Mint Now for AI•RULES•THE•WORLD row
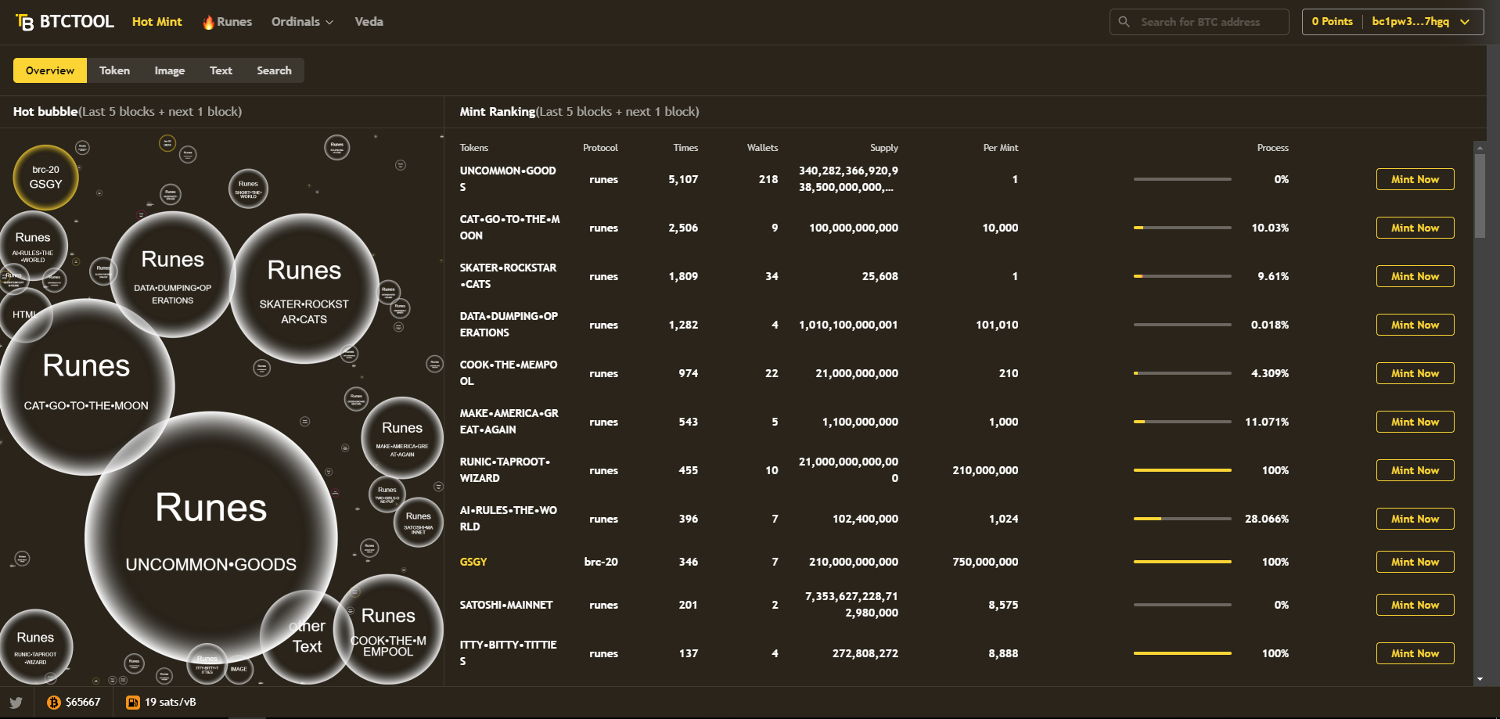Viewport: 1500px width, 719px height. [1415, 519]
